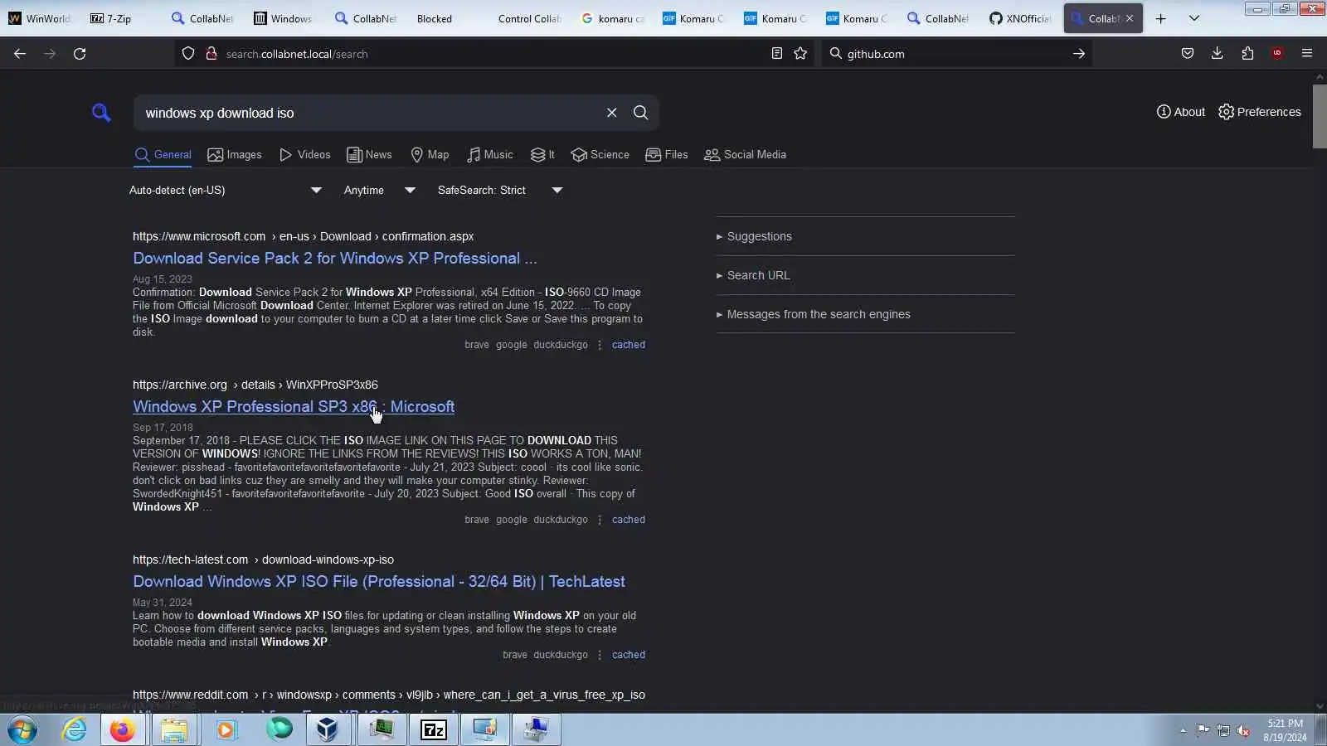Switch to the WinWorld tab
The width and height of the screenshot is (1327, 746).
pyautogui.click(x=39, y=18)
